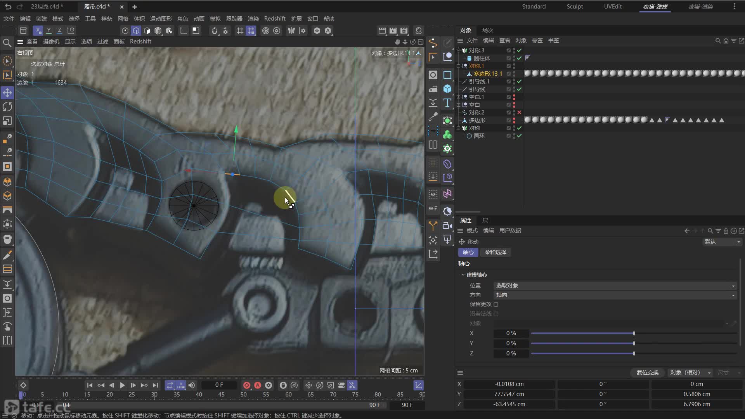
Task: Adjust the Y axis percentage slider
Action: pos(634,343)
